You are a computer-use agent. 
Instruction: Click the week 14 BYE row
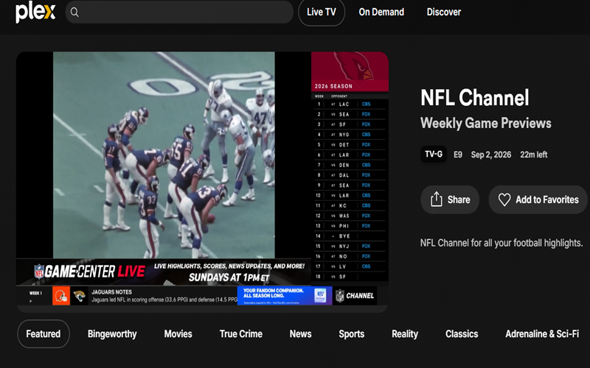[x=350, y=236]
